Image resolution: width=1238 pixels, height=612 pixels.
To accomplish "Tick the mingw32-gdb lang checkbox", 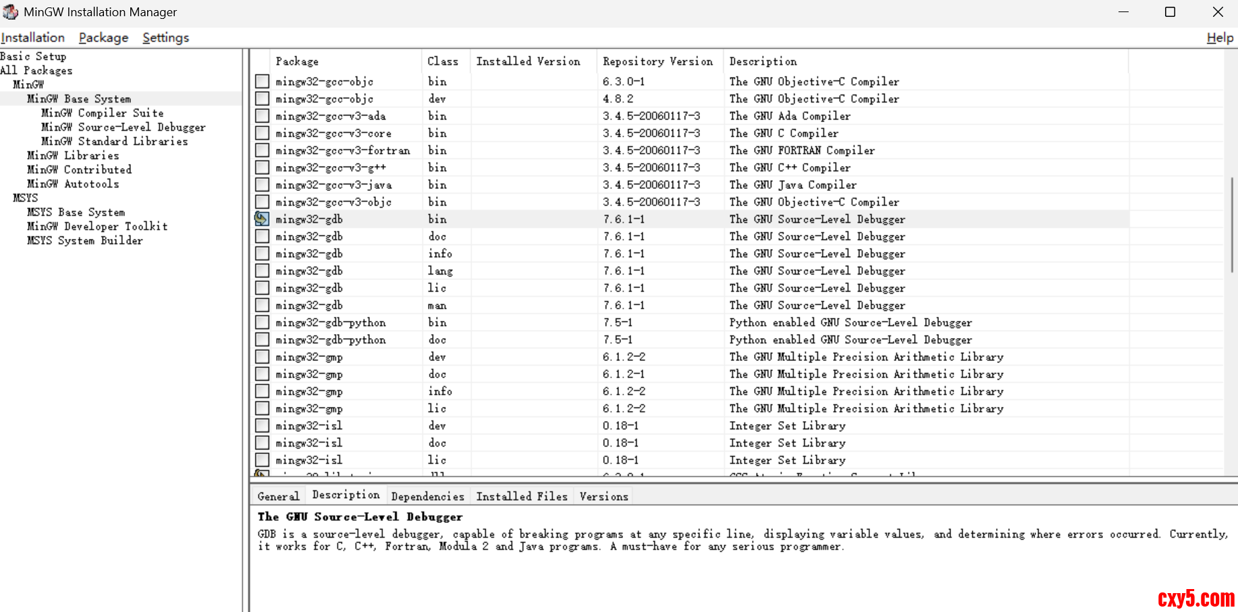I will coord(262,271).
